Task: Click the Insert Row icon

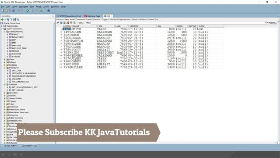Action: click(64, 23)
